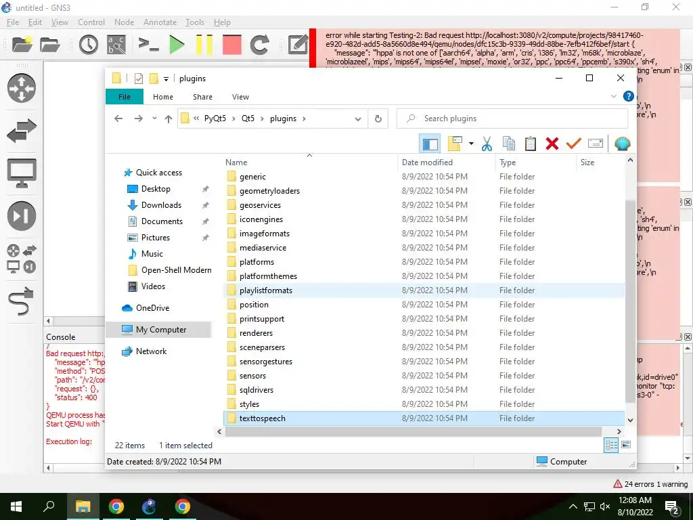693x520 pixels.
Task: Click GNS3 New blank project icon
Action: (x=22, y=45)
